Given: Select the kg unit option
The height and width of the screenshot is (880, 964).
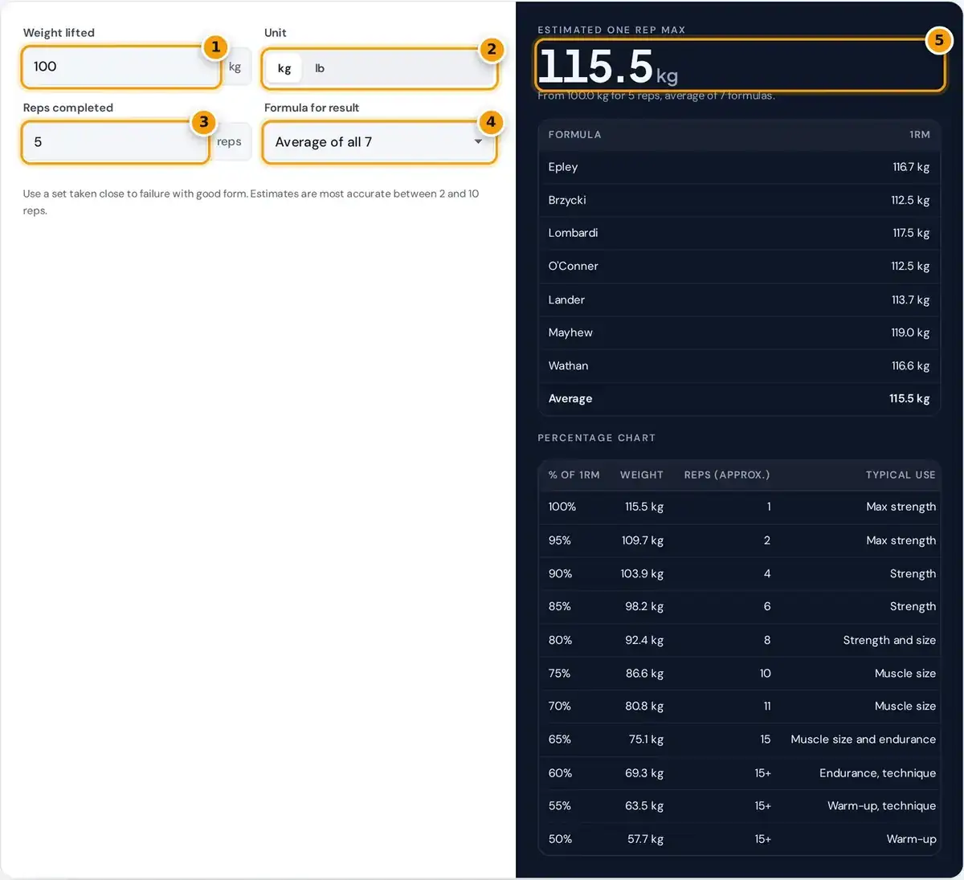Looking at the screenshot, I should pyautogui.click(x=284, y=68).
